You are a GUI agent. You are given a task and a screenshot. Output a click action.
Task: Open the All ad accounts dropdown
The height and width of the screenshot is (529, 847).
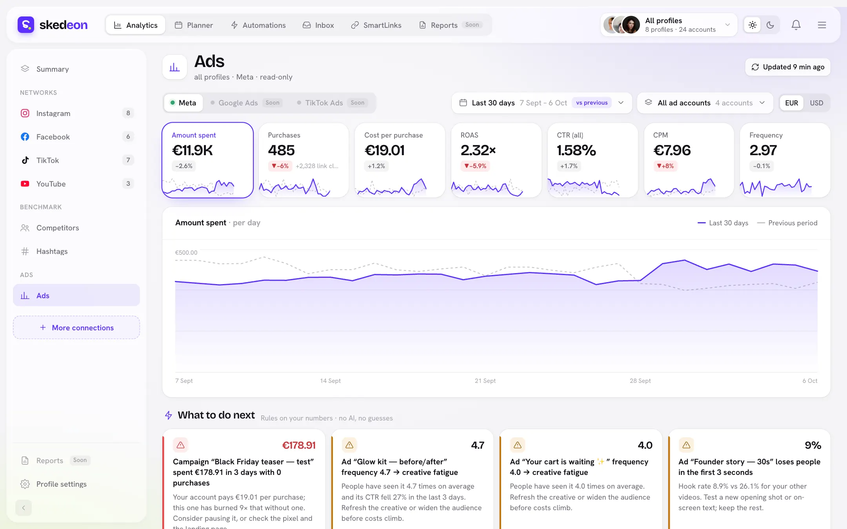tap(705, 103)
